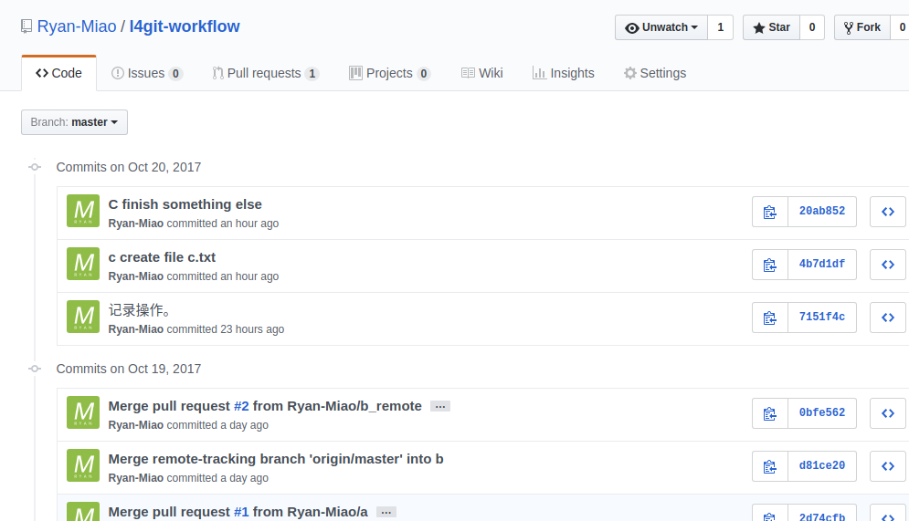Browse repository at commit 20ab852
909x521 pixels.
tap(888, 212)
